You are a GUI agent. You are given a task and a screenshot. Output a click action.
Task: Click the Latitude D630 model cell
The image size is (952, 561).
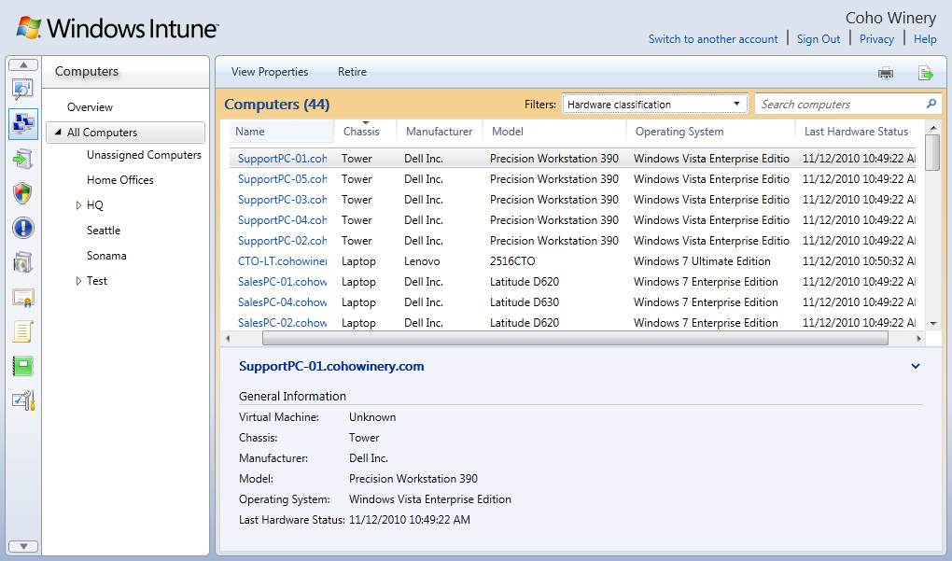pyautogui.click(x=525, y=302)
